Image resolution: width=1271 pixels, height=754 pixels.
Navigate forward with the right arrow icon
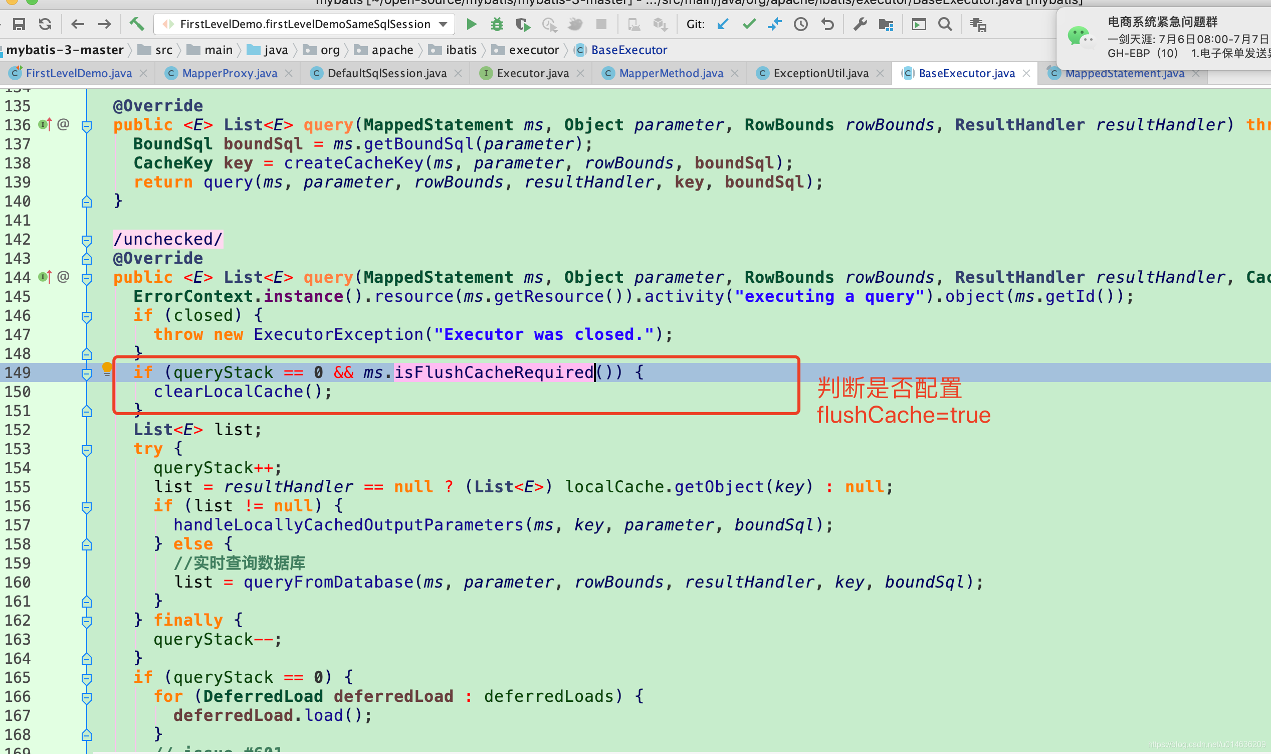tap(105, 24)
